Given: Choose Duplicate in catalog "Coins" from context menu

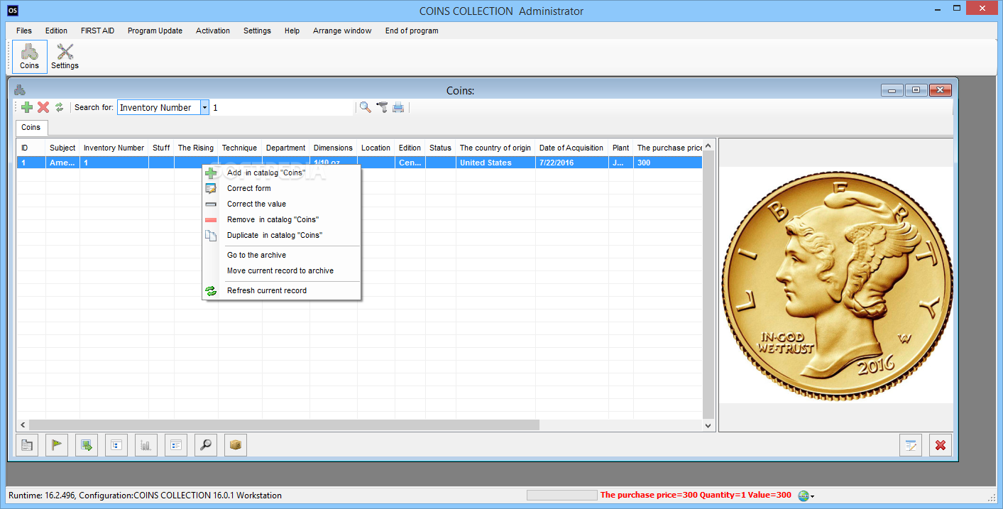Looking at the screenshot, I should tap(282, 235).
